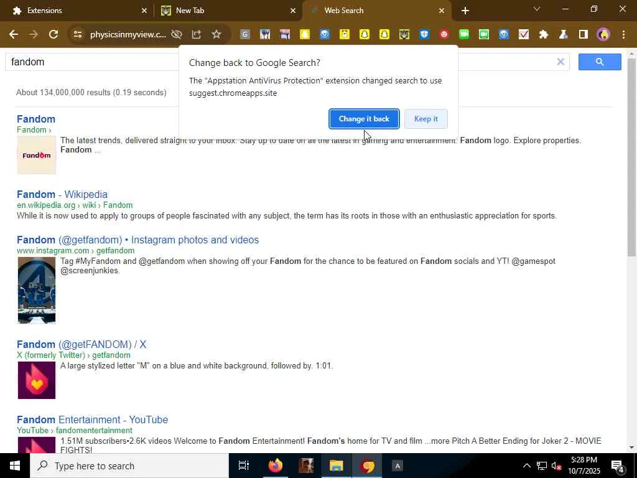Open the gray G extension icon
The width and height of the screenshot is (637, 478).
click(244, 35)
